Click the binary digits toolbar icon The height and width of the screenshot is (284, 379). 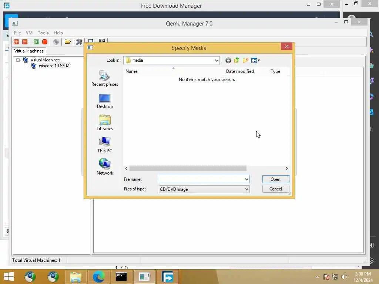(x=102, y=41)
